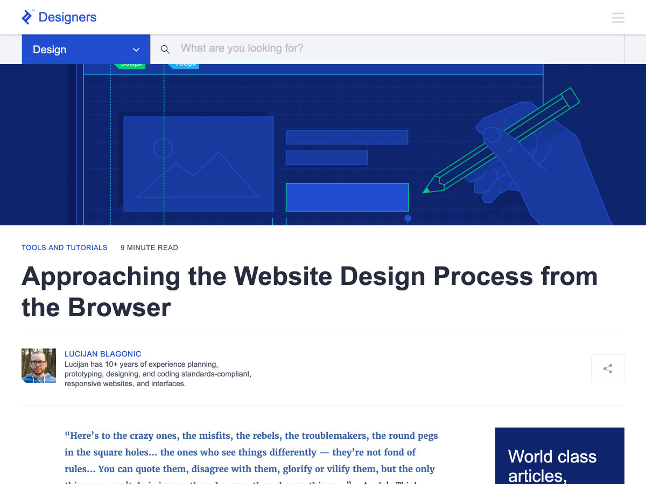Click the Toptal logo icon
Viewport: 646px width, 484px height.
pos(27,17)
